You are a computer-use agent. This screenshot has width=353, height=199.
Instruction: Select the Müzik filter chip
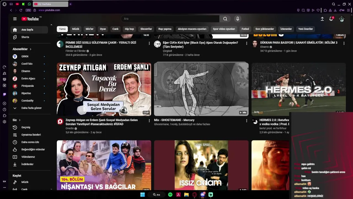[x=76, y=29]
